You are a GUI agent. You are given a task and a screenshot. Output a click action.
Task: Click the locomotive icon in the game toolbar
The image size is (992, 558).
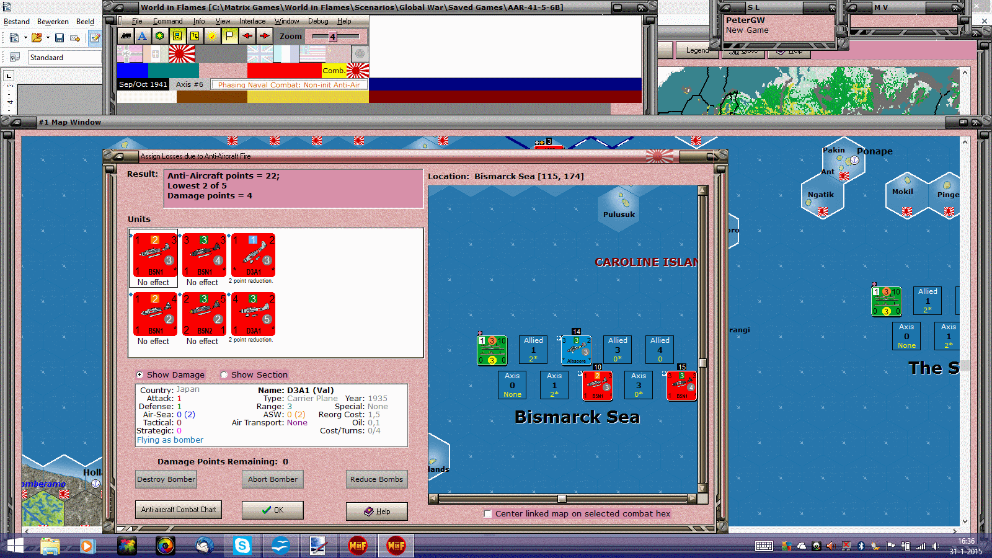(x=126, y=36)
